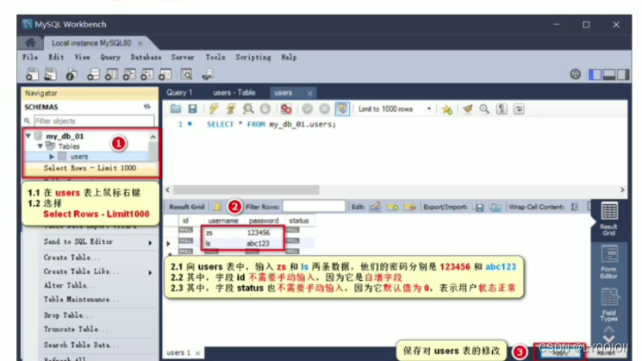The height and width of the screenshot is (361, 642).
Task: Reconnect to DBMS icon
Action: point(208,74)
